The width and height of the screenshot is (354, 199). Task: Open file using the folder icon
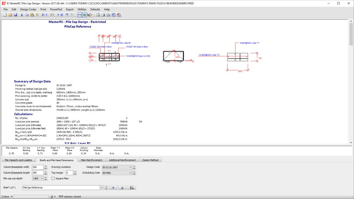click(11, 15)
